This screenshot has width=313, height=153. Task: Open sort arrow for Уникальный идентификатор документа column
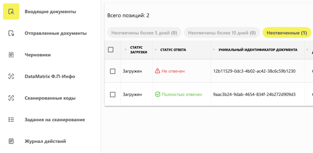pyautogui.click(x=214, y=50)
